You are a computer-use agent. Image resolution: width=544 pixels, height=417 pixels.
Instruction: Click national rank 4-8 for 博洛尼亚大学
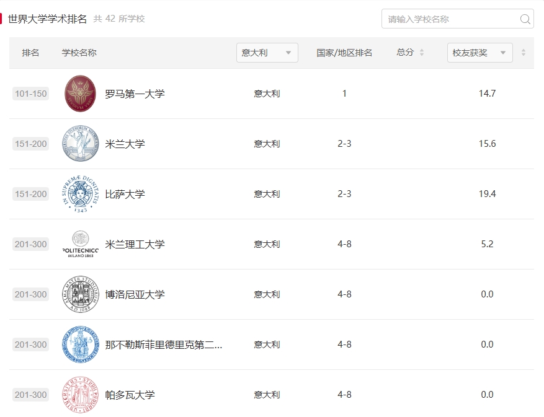pos(344,294)
